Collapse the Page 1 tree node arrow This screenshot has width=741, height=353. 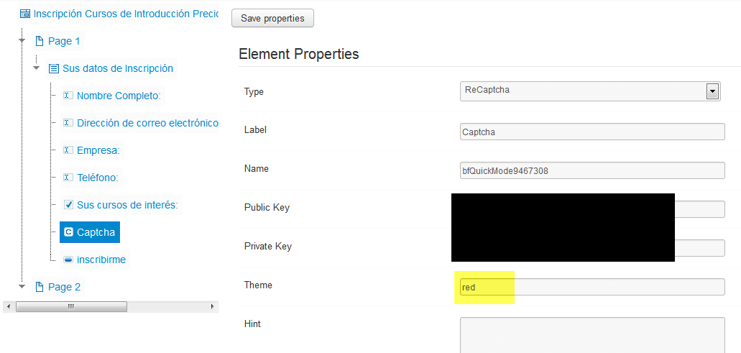[22, 41]
